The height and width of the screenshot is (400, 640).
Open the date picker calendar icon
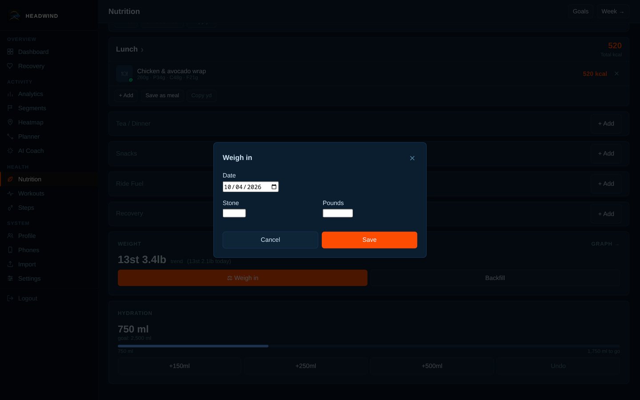(274, 187)
